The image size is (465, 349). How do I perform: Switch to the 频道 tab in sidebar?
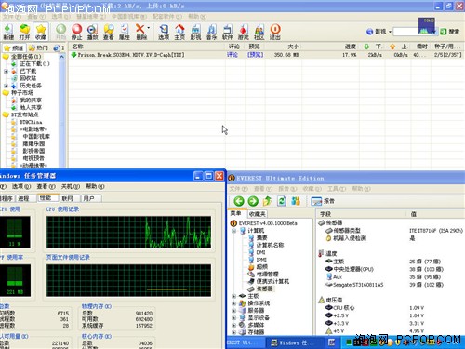pos(14,48)
